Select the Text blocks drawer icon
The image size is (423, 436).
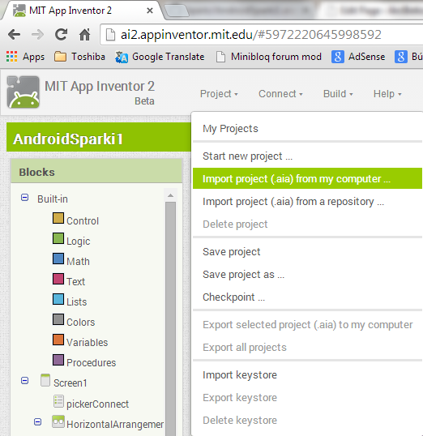tap(58, 279)
